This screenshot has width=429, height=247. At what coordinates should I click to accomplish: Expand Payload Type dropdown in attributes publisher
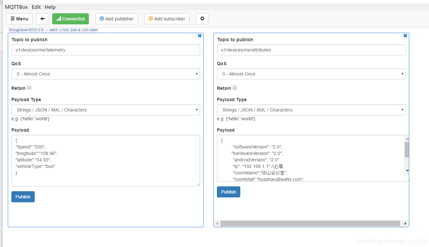coord(311,110)
